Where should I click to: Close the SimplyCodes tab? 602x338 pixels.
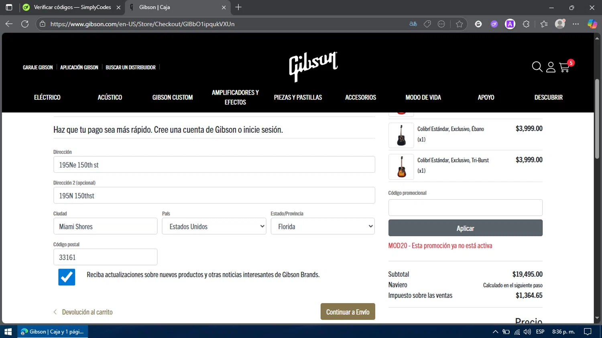118,7
